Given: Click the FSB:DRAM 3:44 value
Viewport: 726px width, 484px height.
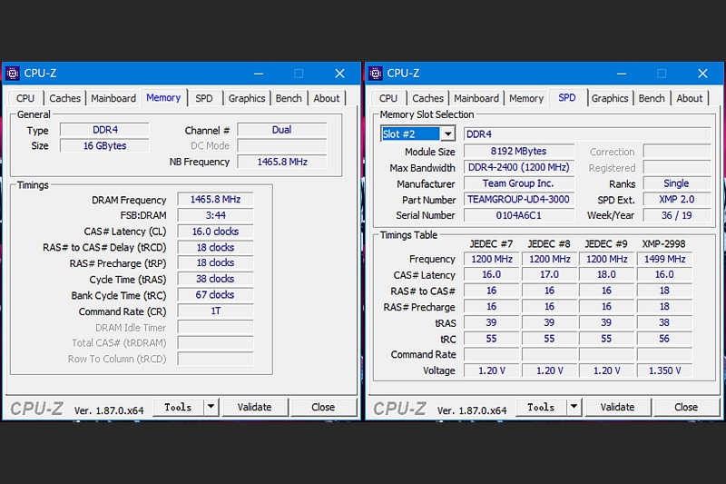Looking at the screenshot, I should click(x=215, y=215).
